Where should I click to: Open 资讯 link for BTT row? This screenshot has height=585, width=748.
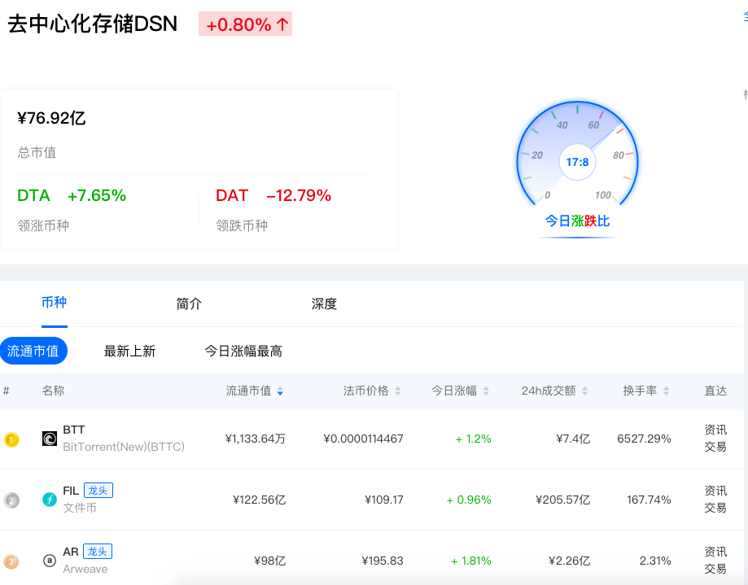715,430
